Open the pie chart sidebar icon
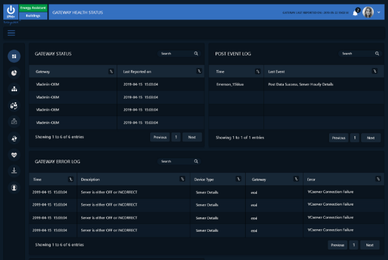This screenshot has width=388, height=260. [14, 73]
